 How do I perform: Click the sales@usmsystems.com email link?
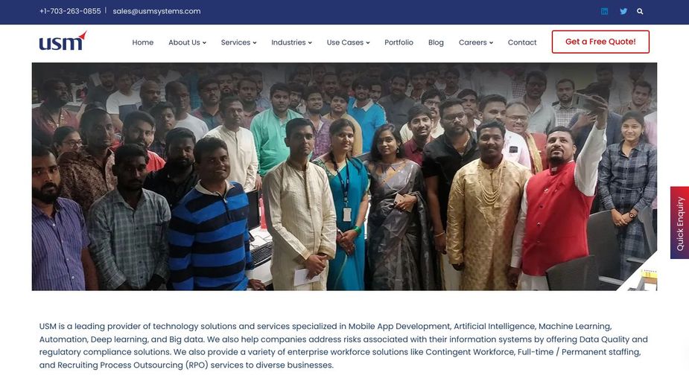pyautogui.click(x=156, y=11)
